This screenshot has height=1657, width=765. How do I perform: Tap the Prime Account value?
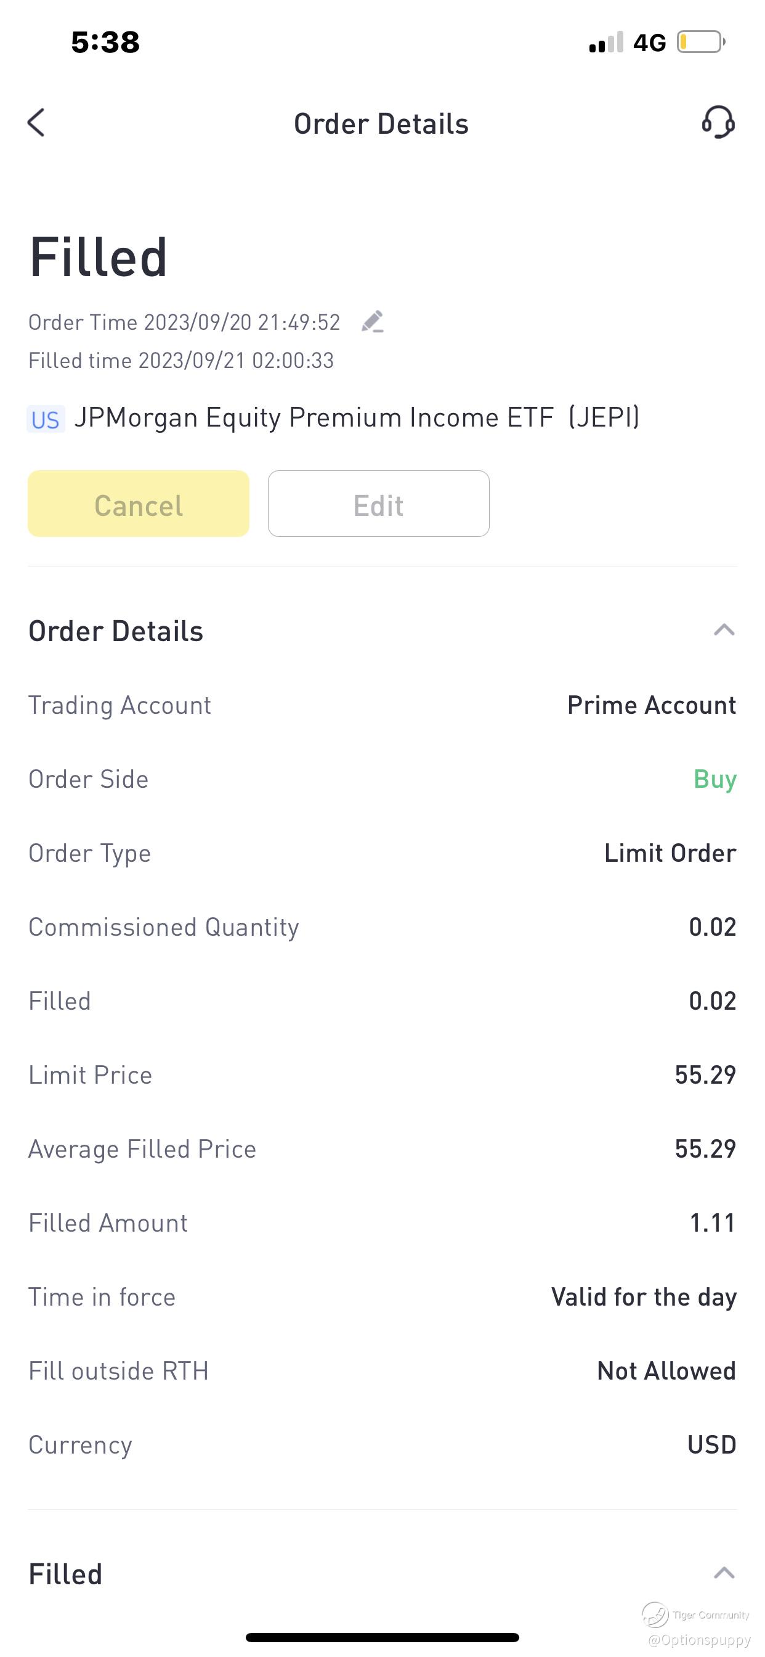(651, 706)
